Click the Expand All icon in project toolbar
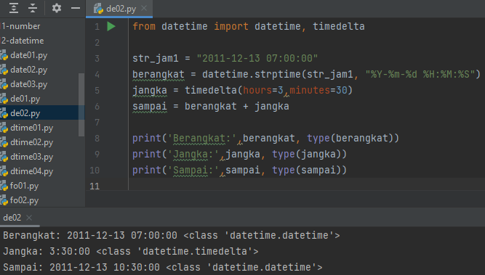485x275 pixels. click(x=14, y=8)
